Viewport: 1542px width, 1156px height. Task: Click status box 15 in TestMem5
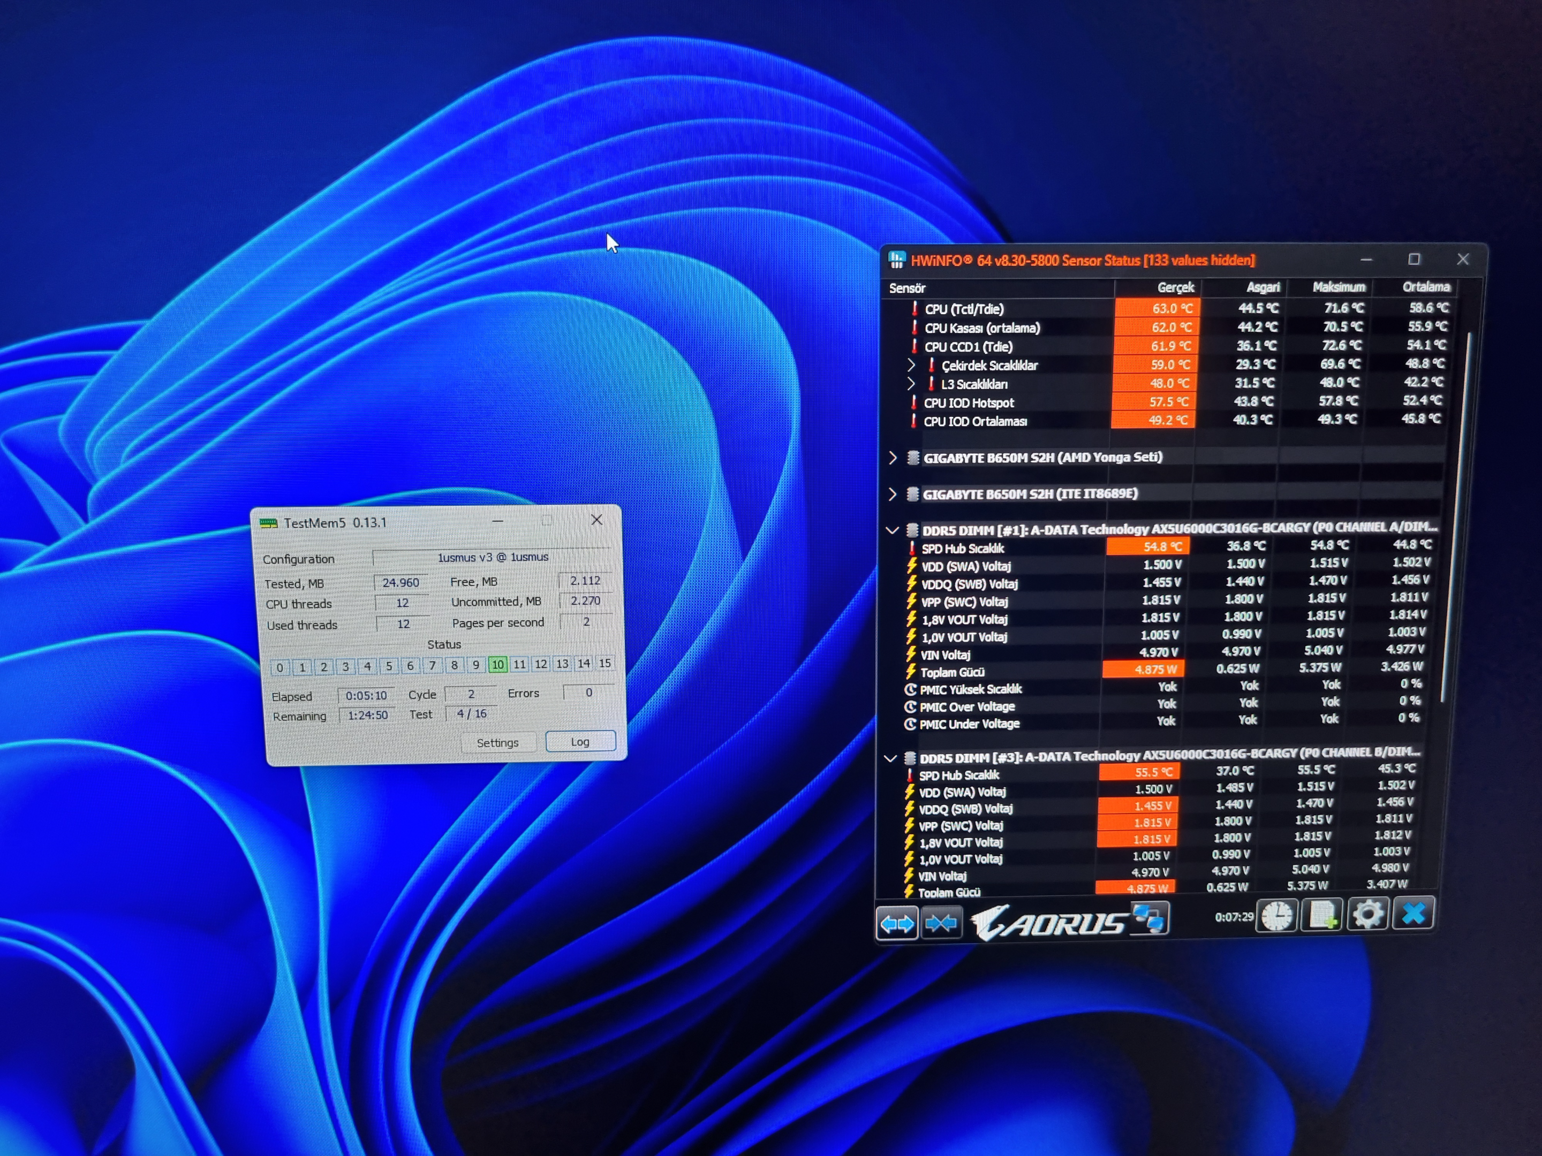[x=605, y=663]
